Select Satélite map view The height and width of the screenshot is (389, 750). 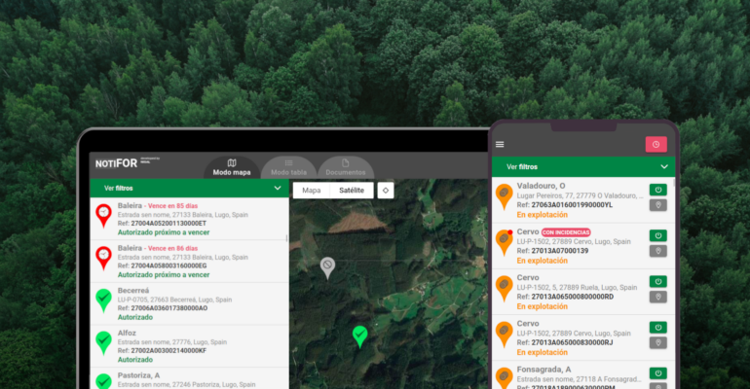click(x=352, y=190)
